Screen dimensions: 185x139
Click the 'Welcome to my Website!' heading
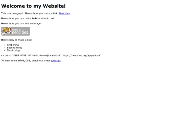pyautogui.click(x=33, y=6)
